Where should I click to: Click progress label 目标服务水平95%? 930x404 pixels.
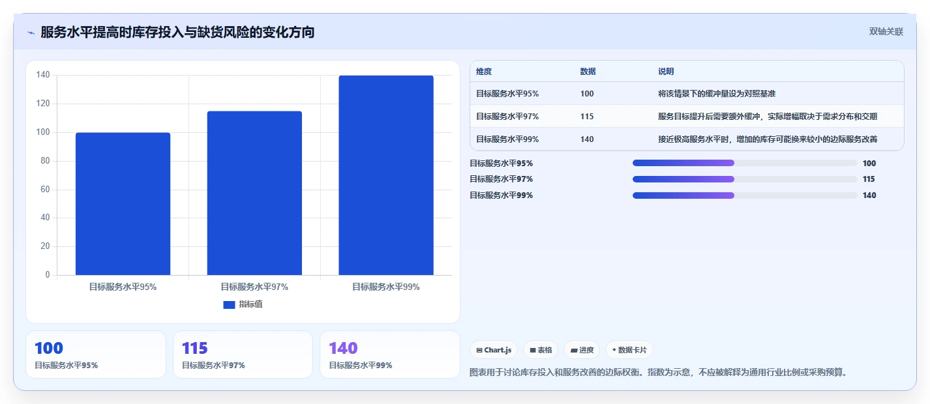pyautogui.click(x=502, y=164)
